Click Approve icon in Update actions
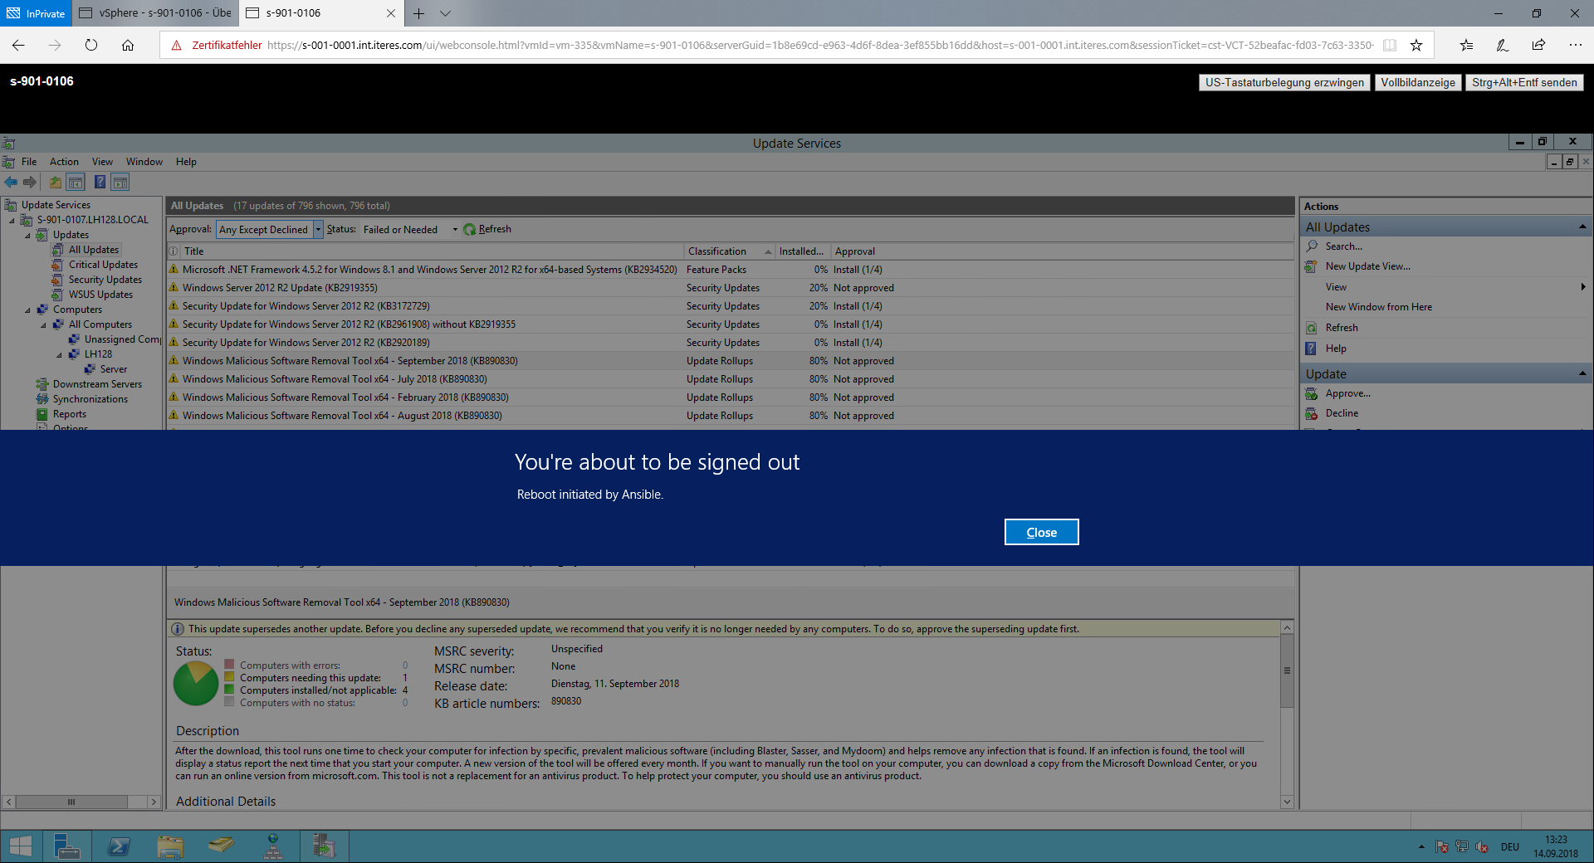Image resolution: width=1594 pixels, height=863 pixels. click(1312, 393)
